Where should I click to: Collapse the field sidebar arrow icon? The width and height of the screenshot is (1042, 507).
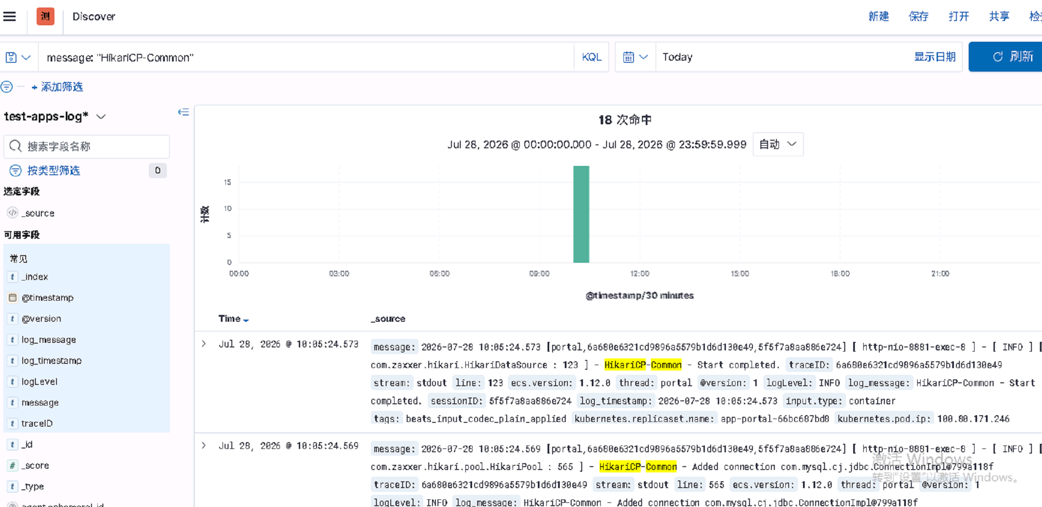183,112
